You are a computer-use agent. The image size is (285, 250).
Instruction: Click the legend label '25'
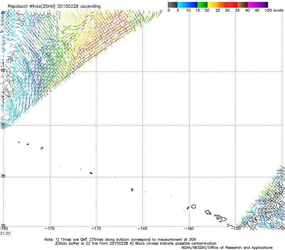coord(218,10)
